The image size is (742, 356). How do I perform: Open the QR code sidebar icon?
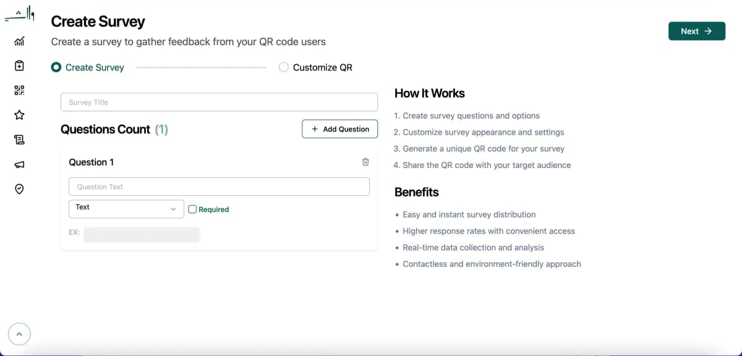point(19,90)
